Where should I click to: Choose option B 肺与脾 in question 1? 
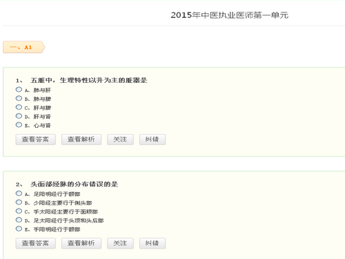click(19, 98)
